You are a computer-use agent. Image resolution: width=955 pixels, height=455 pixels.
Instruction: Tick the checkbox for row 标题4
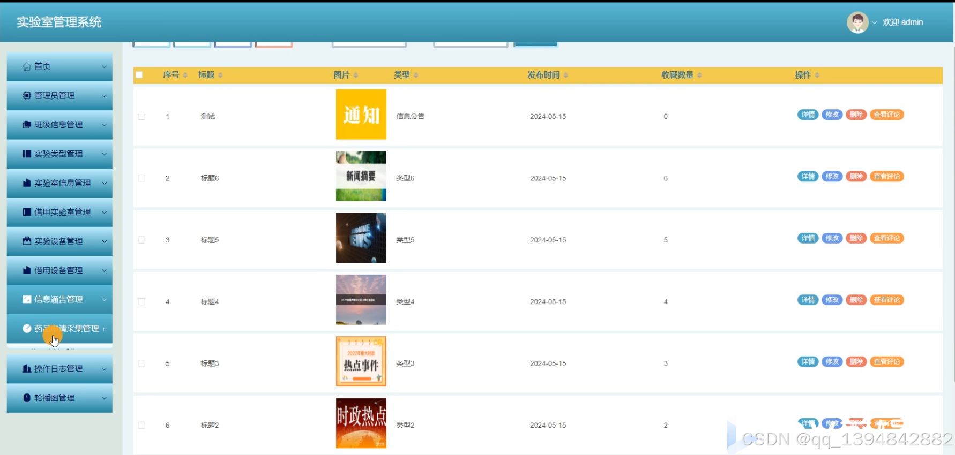pyautogui.click(x=141, y=302)
